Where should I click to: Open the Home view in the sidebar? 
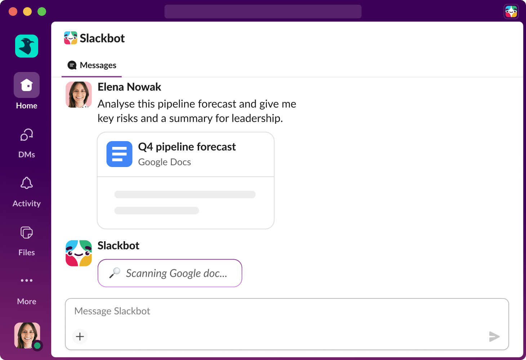tap(26, 85)
